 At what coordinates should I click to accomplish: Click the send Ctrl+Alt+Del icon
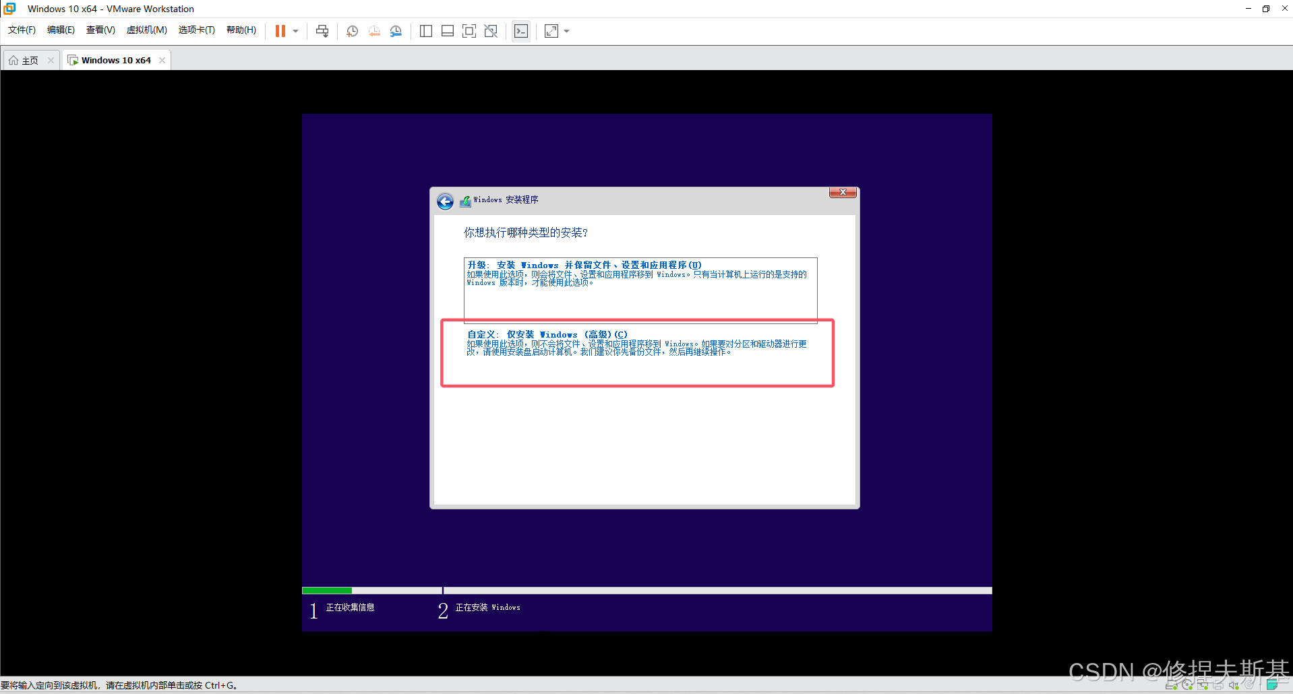click(322, 31)
